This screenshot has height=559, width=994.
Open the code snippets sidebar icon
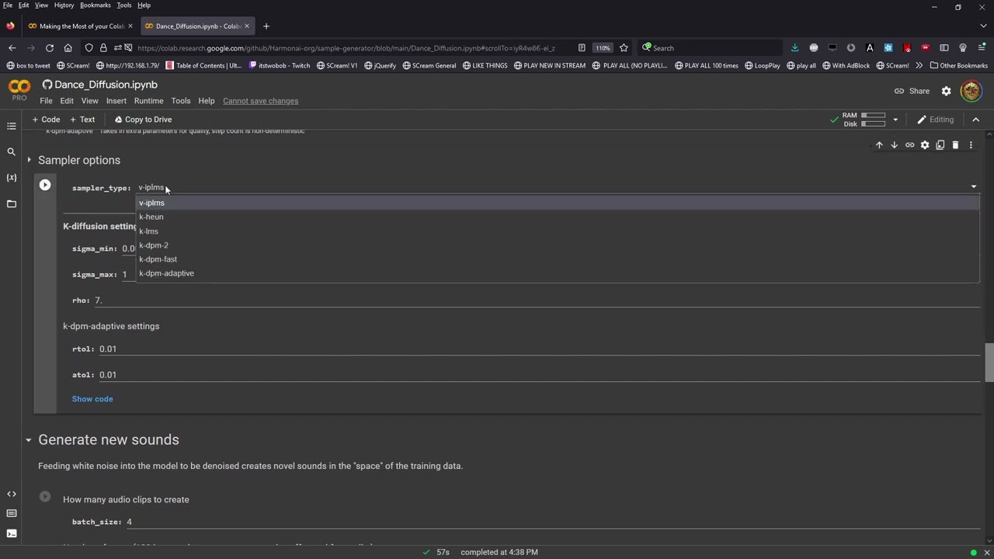[x=11, y=494]
